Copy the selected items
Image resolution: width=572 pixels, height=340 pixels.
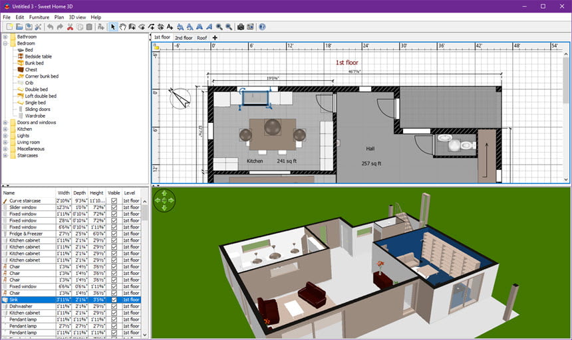(80, 27)
